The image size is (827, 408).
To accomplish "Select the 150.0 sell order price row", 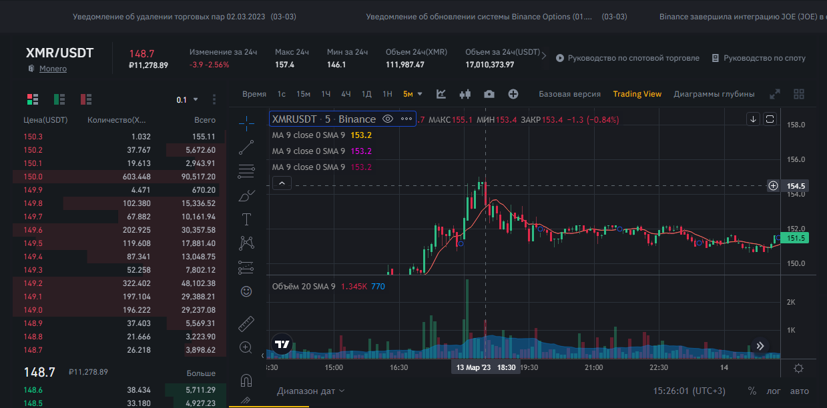I will 119,177.
